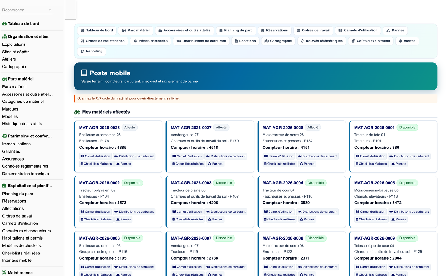The image size is (447, 276).
Task: Open Planning du parc tab
Action: [x=236, y=30]
